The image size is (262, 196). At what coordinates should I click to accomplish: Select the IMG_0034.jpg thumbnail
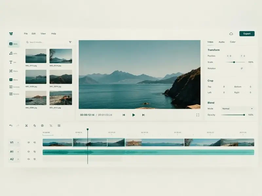pyautogui.click(x=61, y=56)
